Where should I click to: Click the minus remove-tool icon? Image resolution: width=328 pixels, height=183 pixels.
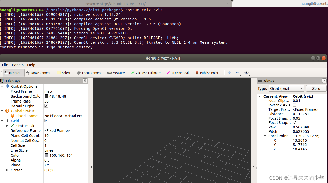[x=238, y=73]
